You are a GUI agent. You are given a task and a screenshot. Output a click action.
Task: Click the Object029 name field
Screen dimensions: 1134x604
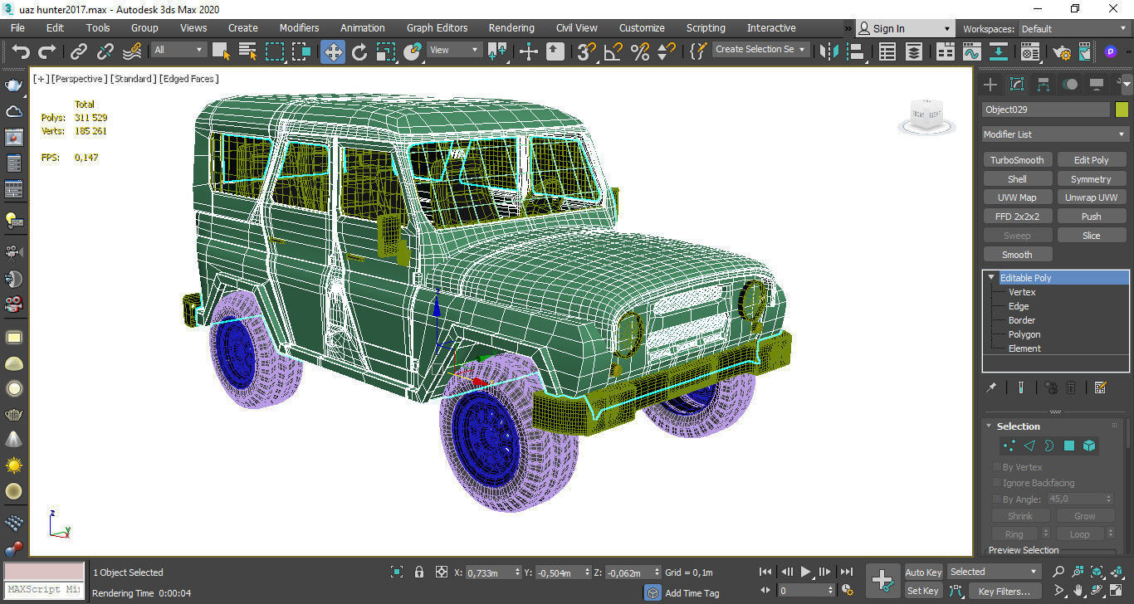[x=1046, y=110]
